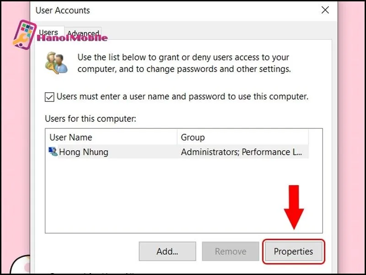The height and width of the screenshot is (275, 366).
Task: Select the Hong Nhung user name
Action: click(x=84, y=152)
